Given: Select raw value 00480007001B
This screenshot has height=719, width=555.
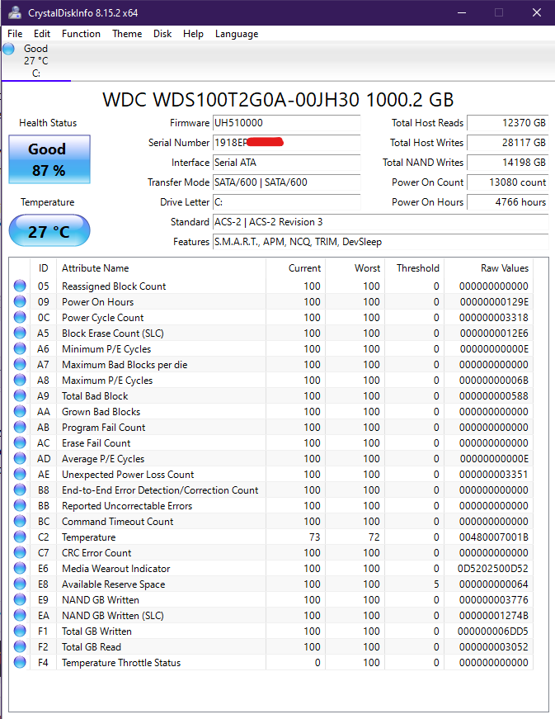Looking at the screenshot, I should pos(494,537).
